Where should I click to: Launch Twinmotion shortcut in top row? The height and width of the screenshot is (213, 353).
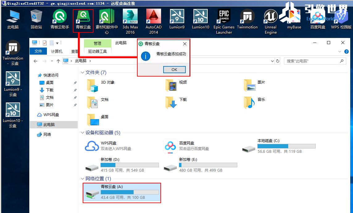[x=247, y=19]
